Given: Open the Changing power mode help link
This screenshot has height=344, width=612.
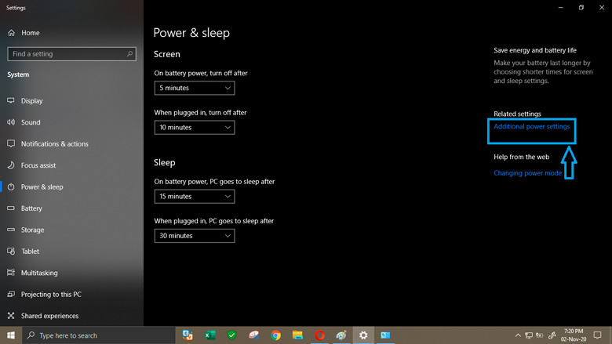Looking at the screenshot, I should click(x=527, y=173).
